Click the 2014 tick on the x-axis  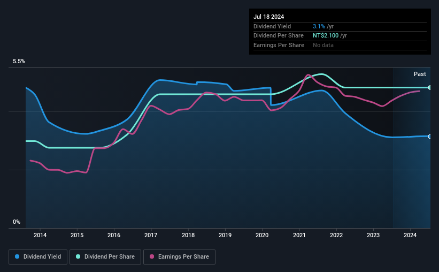coord(40,235)
